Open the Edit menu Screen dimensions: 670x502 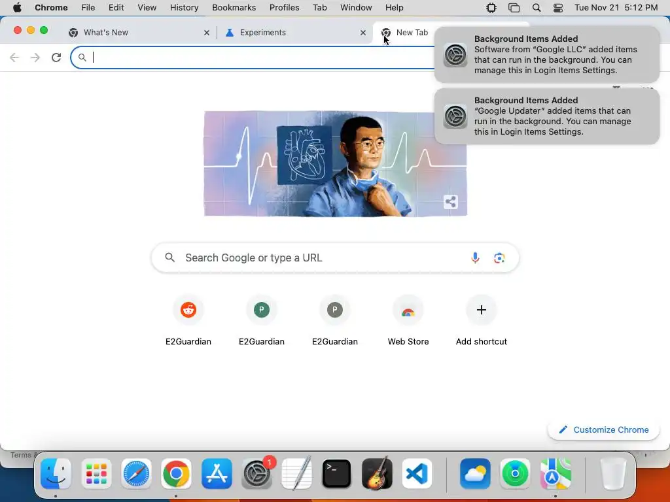click(116, 8)
